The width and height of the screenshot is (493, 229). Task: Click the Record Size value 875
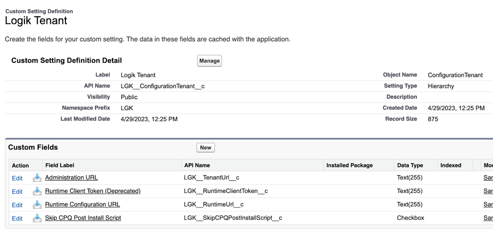[x=433, y=119]
